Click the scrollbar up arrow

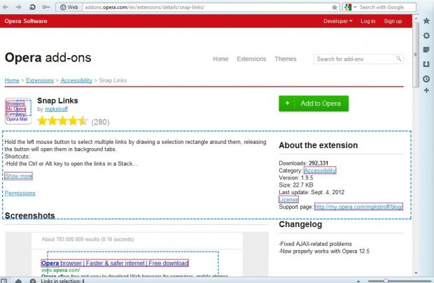point(416,18)
